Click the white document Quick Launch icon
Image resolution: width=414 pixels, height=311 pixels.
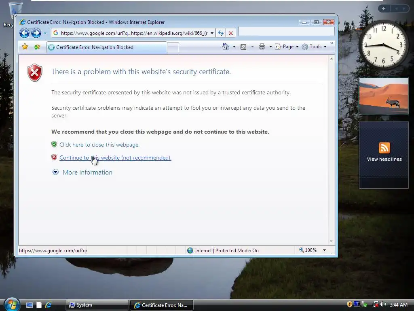(39, 305)
